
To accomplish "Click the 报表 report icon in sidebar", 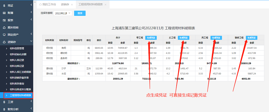I will coord(4,20).
